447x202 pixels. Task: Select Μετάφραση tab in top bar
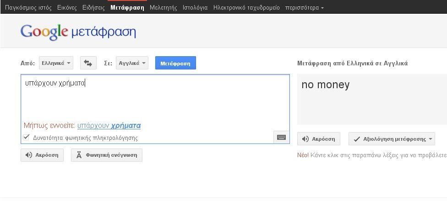[127, 8]
